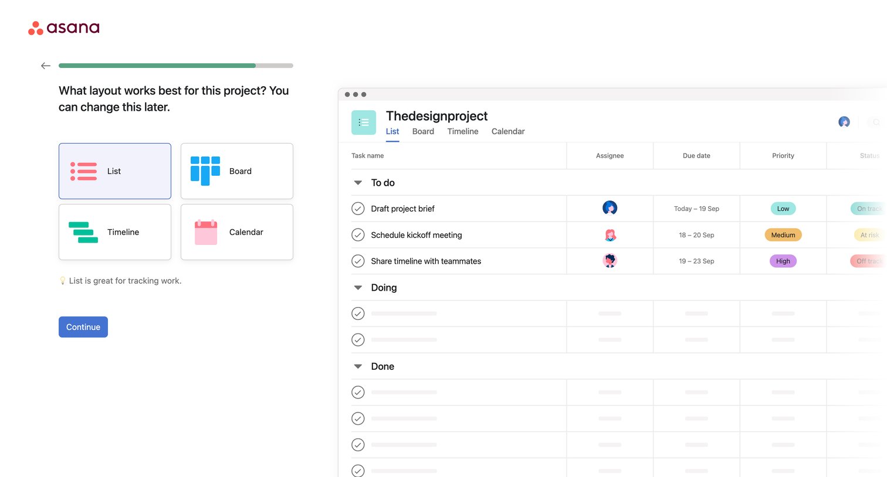The height and width of the screenshot is (477, 887).
Task: Click assignee avatar for Draft project brief
Action: coord(610,208)
